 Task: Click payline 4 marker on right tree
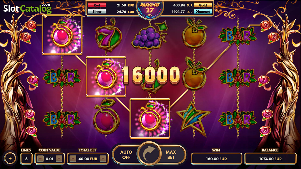pyautogui.click(x=265, y=25)
